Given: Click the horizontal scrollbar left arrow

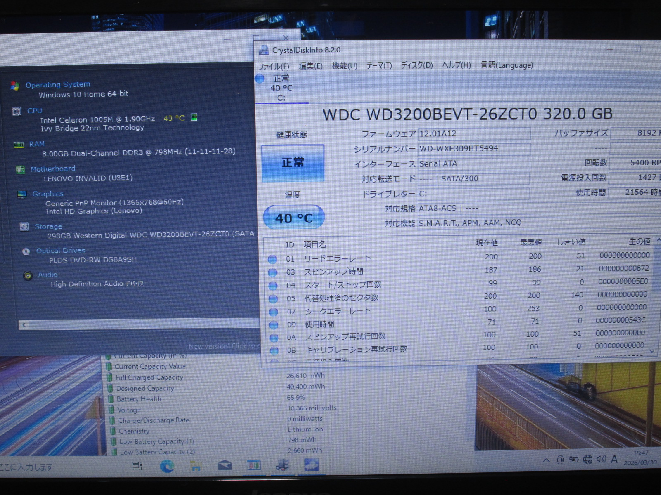Looking at the screenshot, I should pyautogui.click(x=24, y=325).
